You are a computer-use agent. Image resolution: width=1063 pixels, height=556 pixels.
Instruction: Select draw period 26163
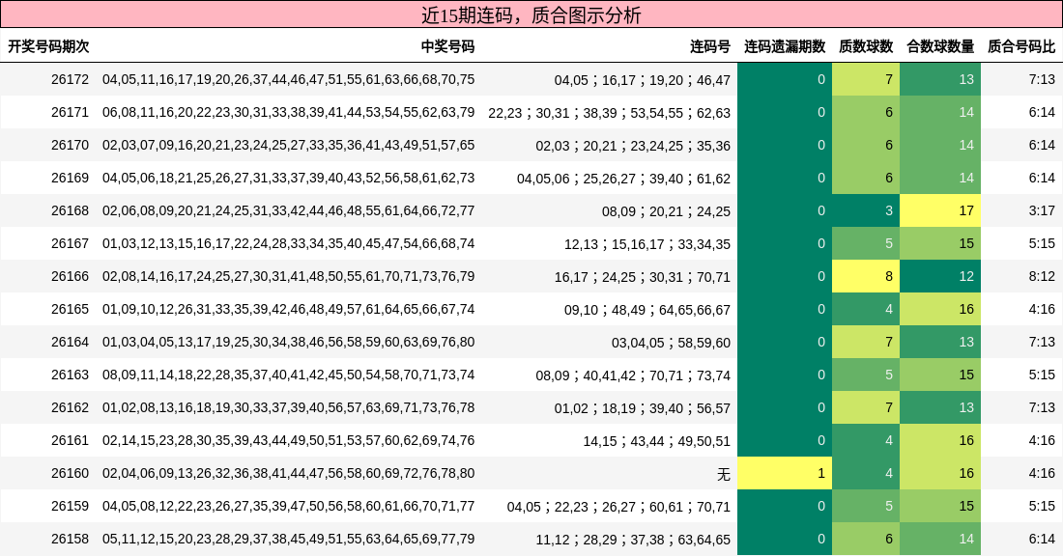click(x=70, y=375)
